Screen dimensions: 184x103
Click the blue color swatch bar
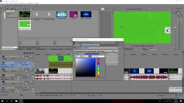pyautogui.click(x=92, y=54)
